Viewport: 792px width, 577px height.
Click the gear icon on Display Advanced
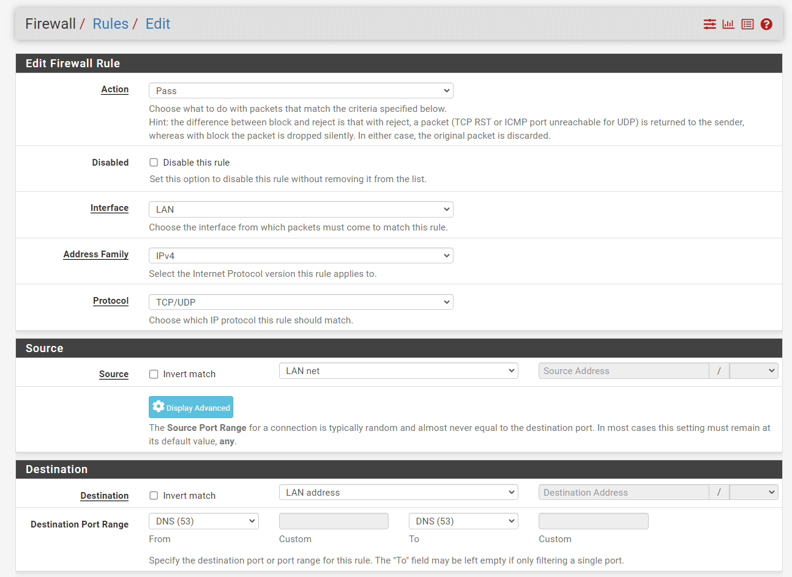click(x=159, y=406)
